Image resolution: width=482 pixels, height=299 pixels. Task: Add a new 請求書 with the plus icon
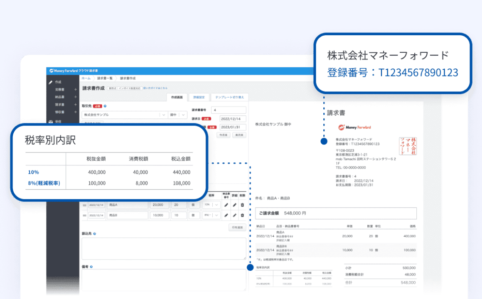(75, 105)
